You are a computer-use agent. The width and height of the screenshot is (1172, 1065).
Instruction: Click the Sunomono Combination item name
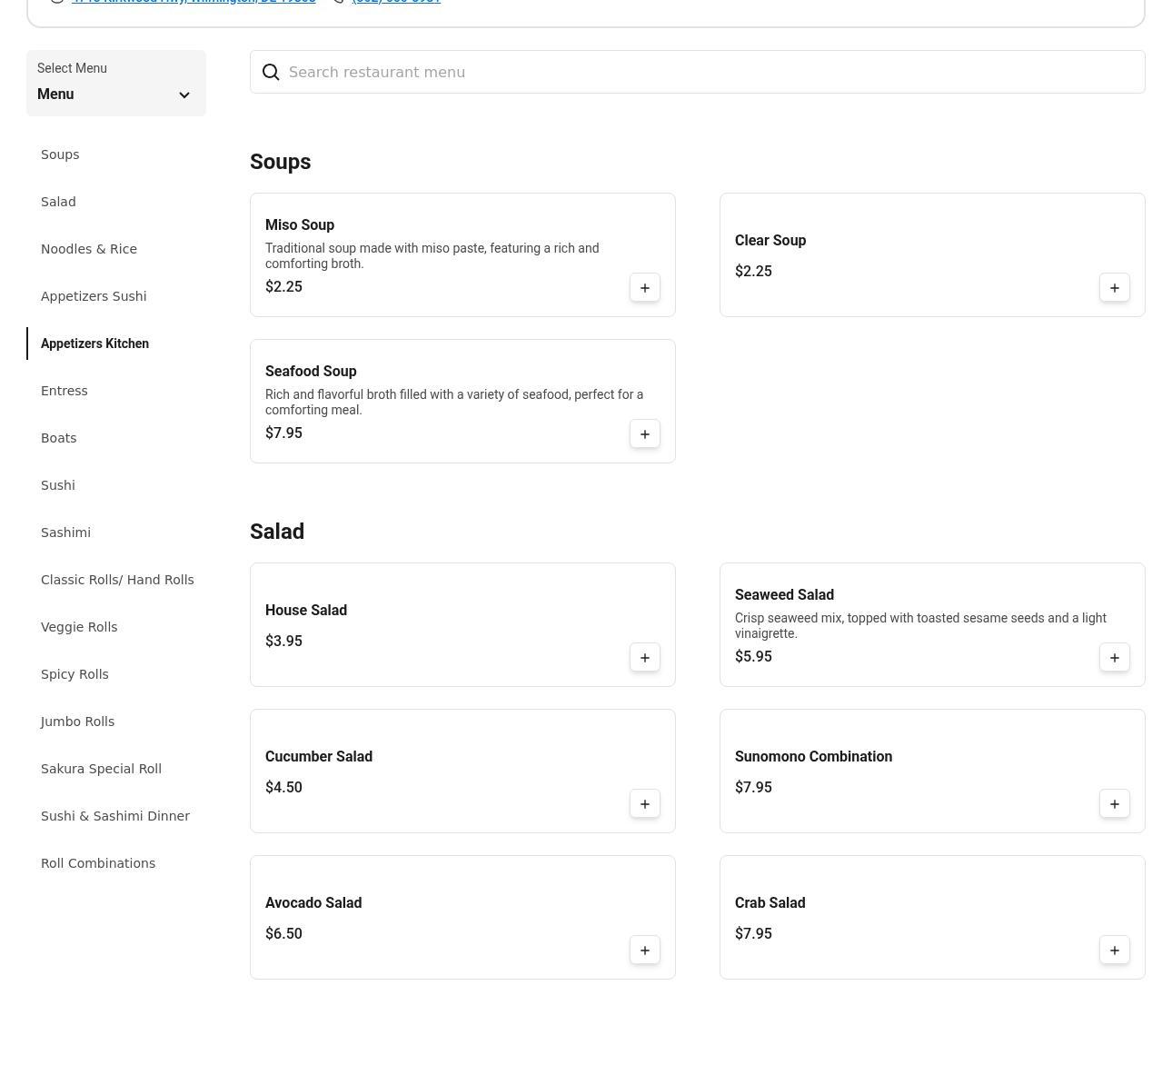813,757
